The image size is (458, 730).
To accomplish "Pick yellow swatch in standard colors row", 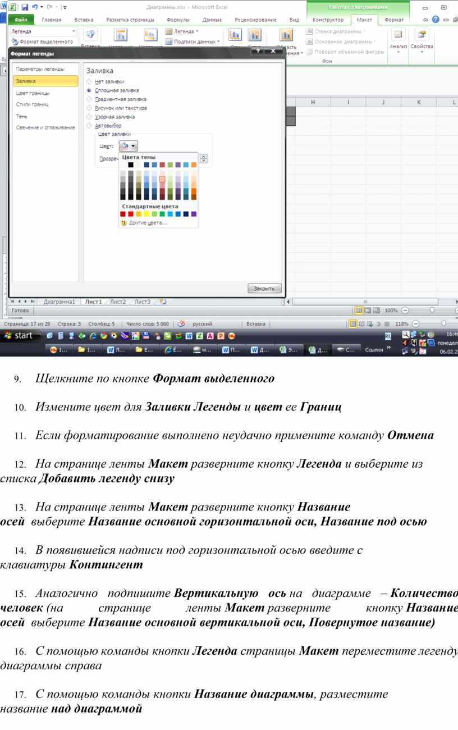I will click(x=146, y=214).
